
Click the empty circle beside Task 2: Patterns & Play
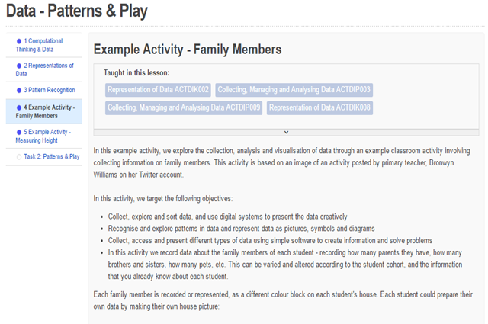point(19,156)
